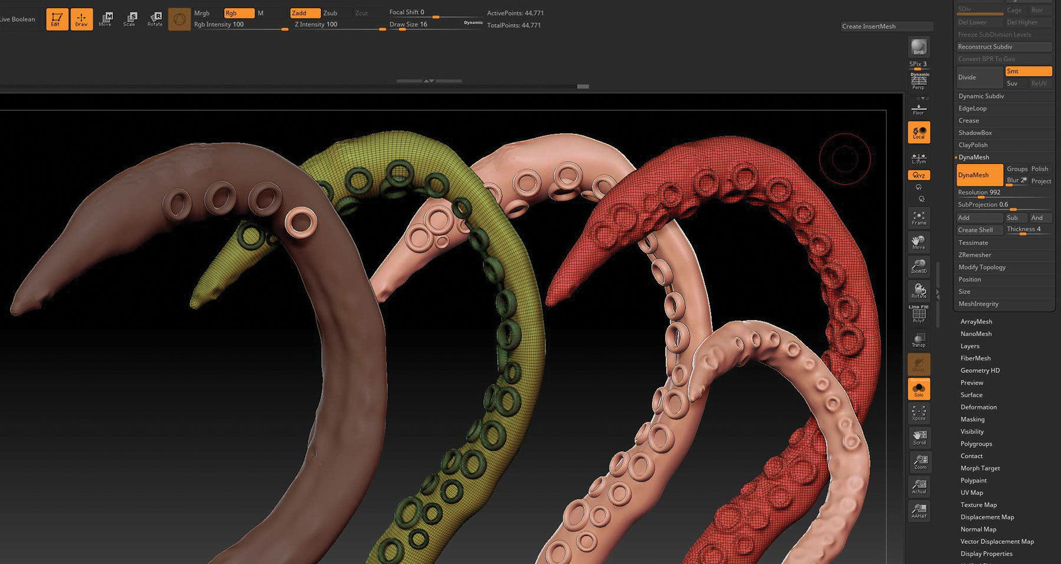Open the Masking sub-palette
Screen dimensions: 1061x564
(x=973, y=419)
